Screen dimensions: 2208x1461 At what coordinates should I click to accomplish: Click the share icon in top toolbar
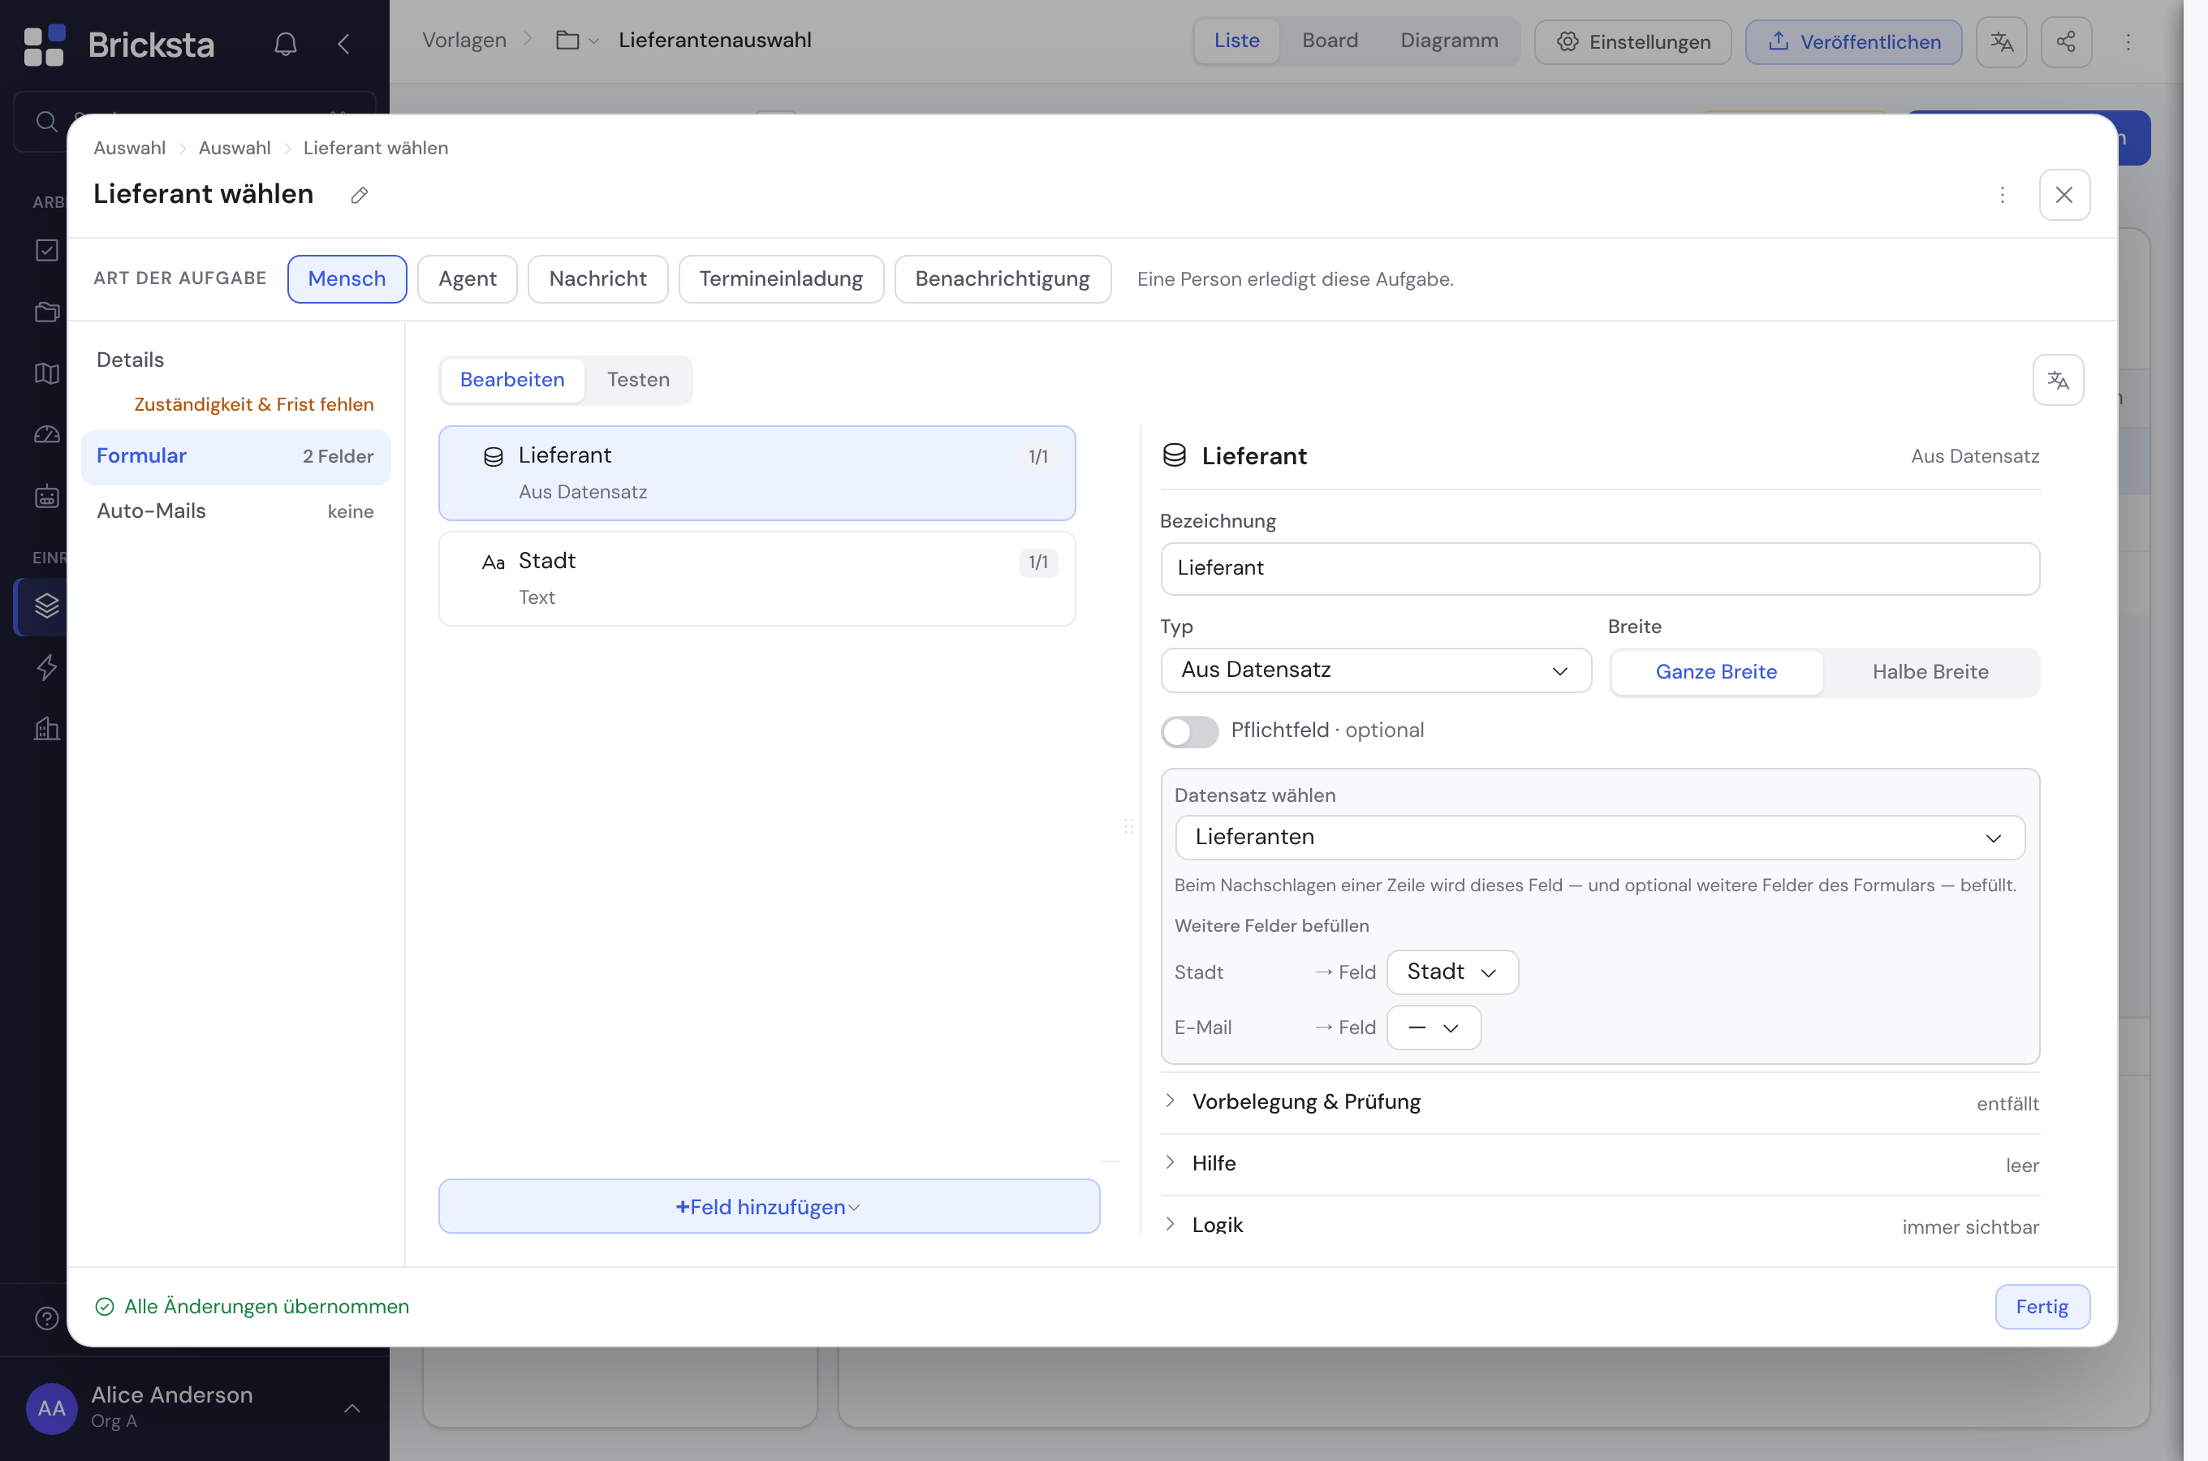click(x=2067, y=42)
